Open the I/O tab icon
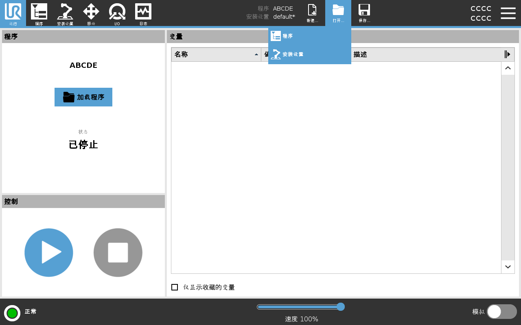This screenshot has height=325, width=521. [x=117, y=13]
